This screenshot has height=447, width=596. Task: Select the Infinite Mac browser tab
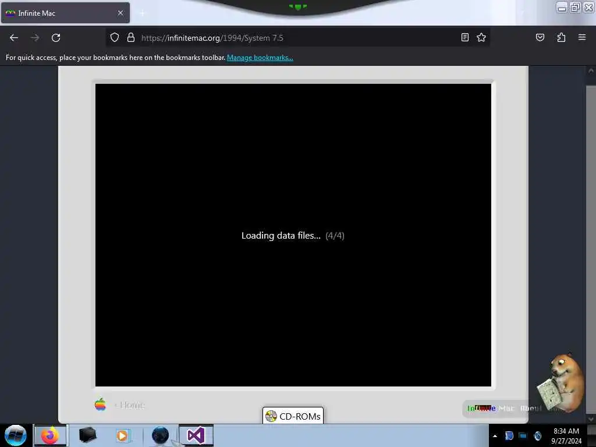65,13
